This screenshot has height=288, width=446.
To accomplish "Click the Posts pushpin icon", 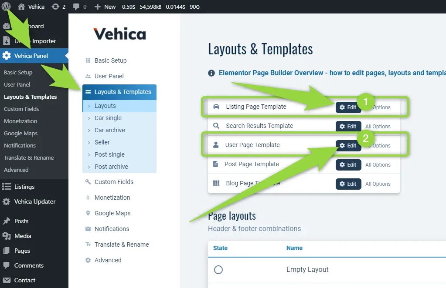I will click(7, 221).
